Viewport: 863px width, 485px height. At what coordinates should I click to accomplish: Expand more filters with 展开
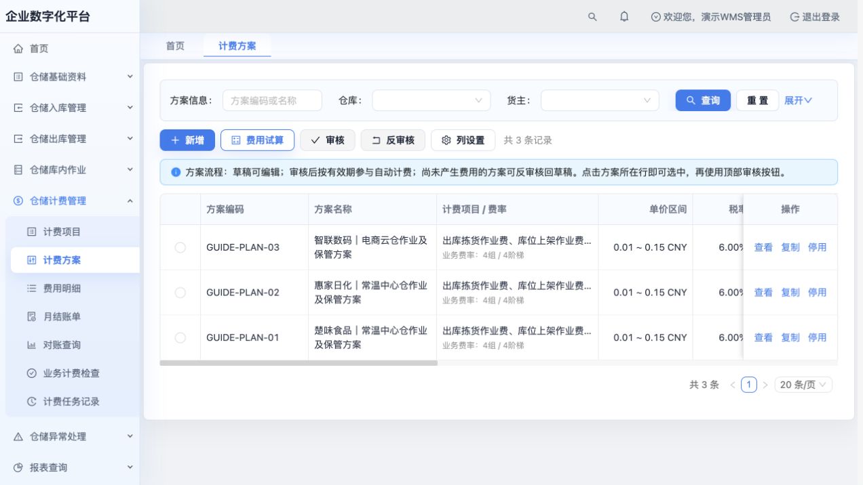pos(798,100)
